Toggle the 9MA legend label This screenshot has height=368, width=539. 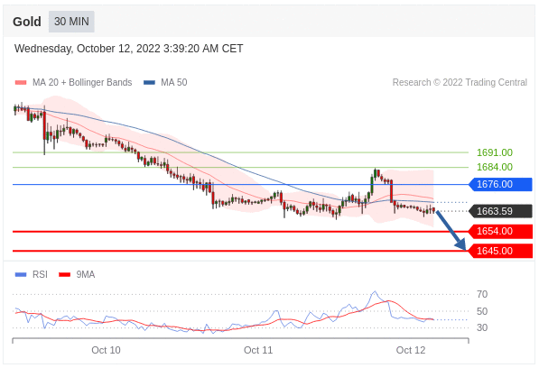[86, 274]
